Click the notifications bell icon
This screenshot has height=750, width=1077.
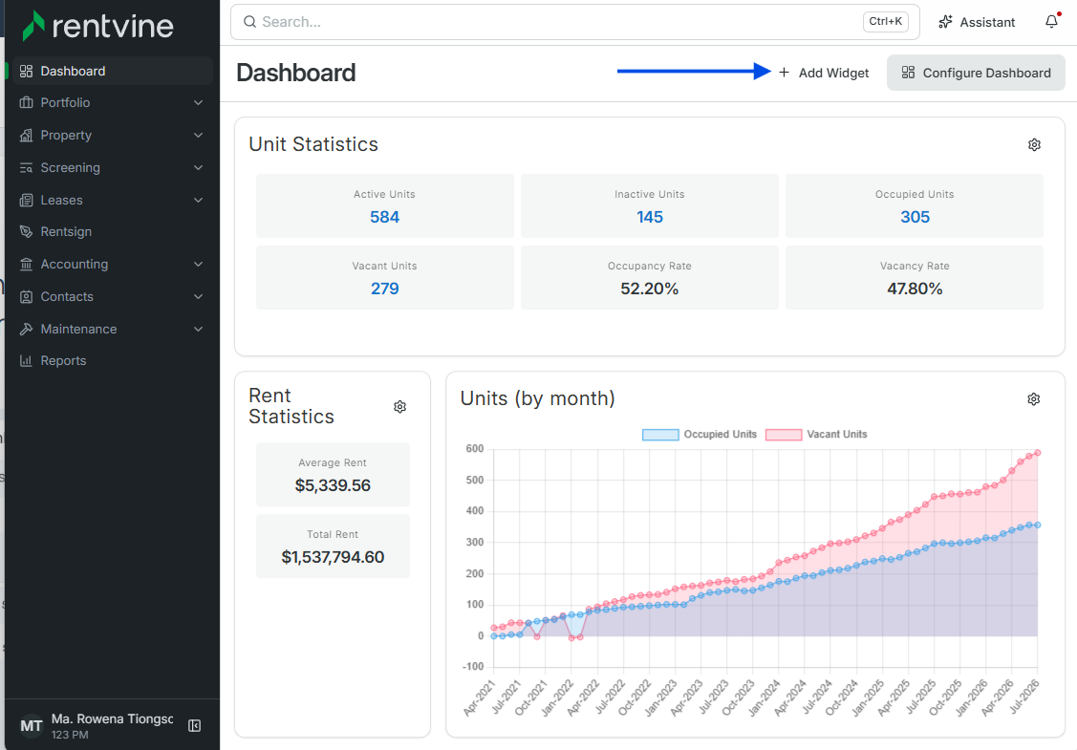tap(1051, 22)
